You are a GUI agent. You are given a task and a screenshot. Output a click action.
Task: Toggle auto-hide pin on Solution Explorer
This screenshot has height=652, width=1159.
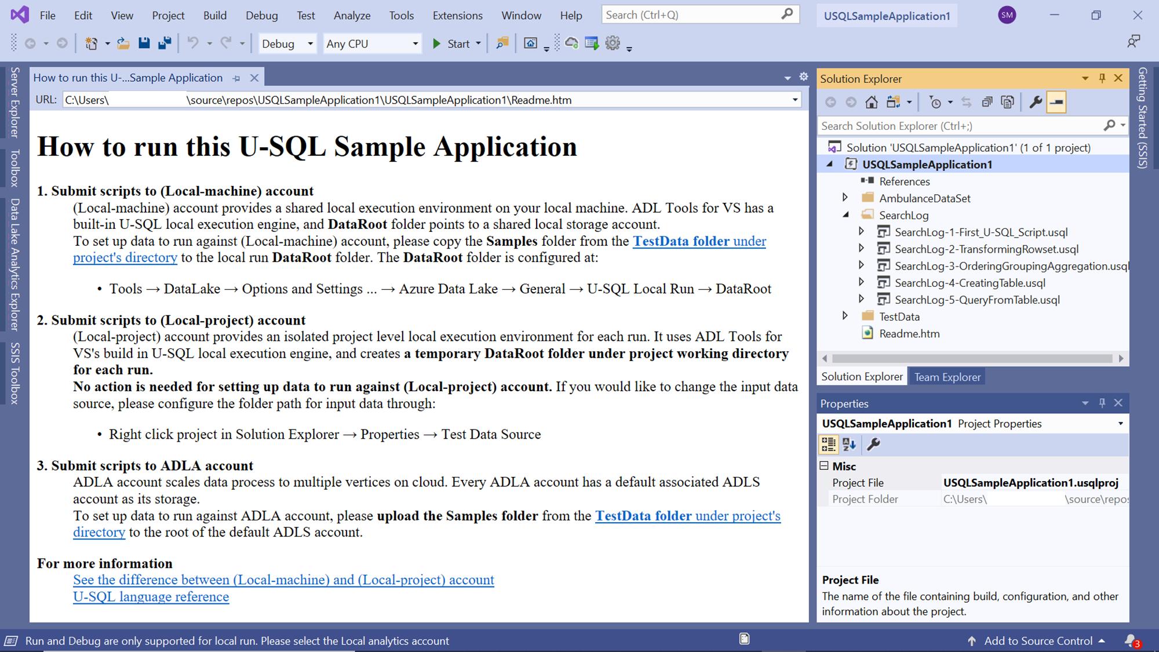pyautogui.click(x=1102, y=78)
